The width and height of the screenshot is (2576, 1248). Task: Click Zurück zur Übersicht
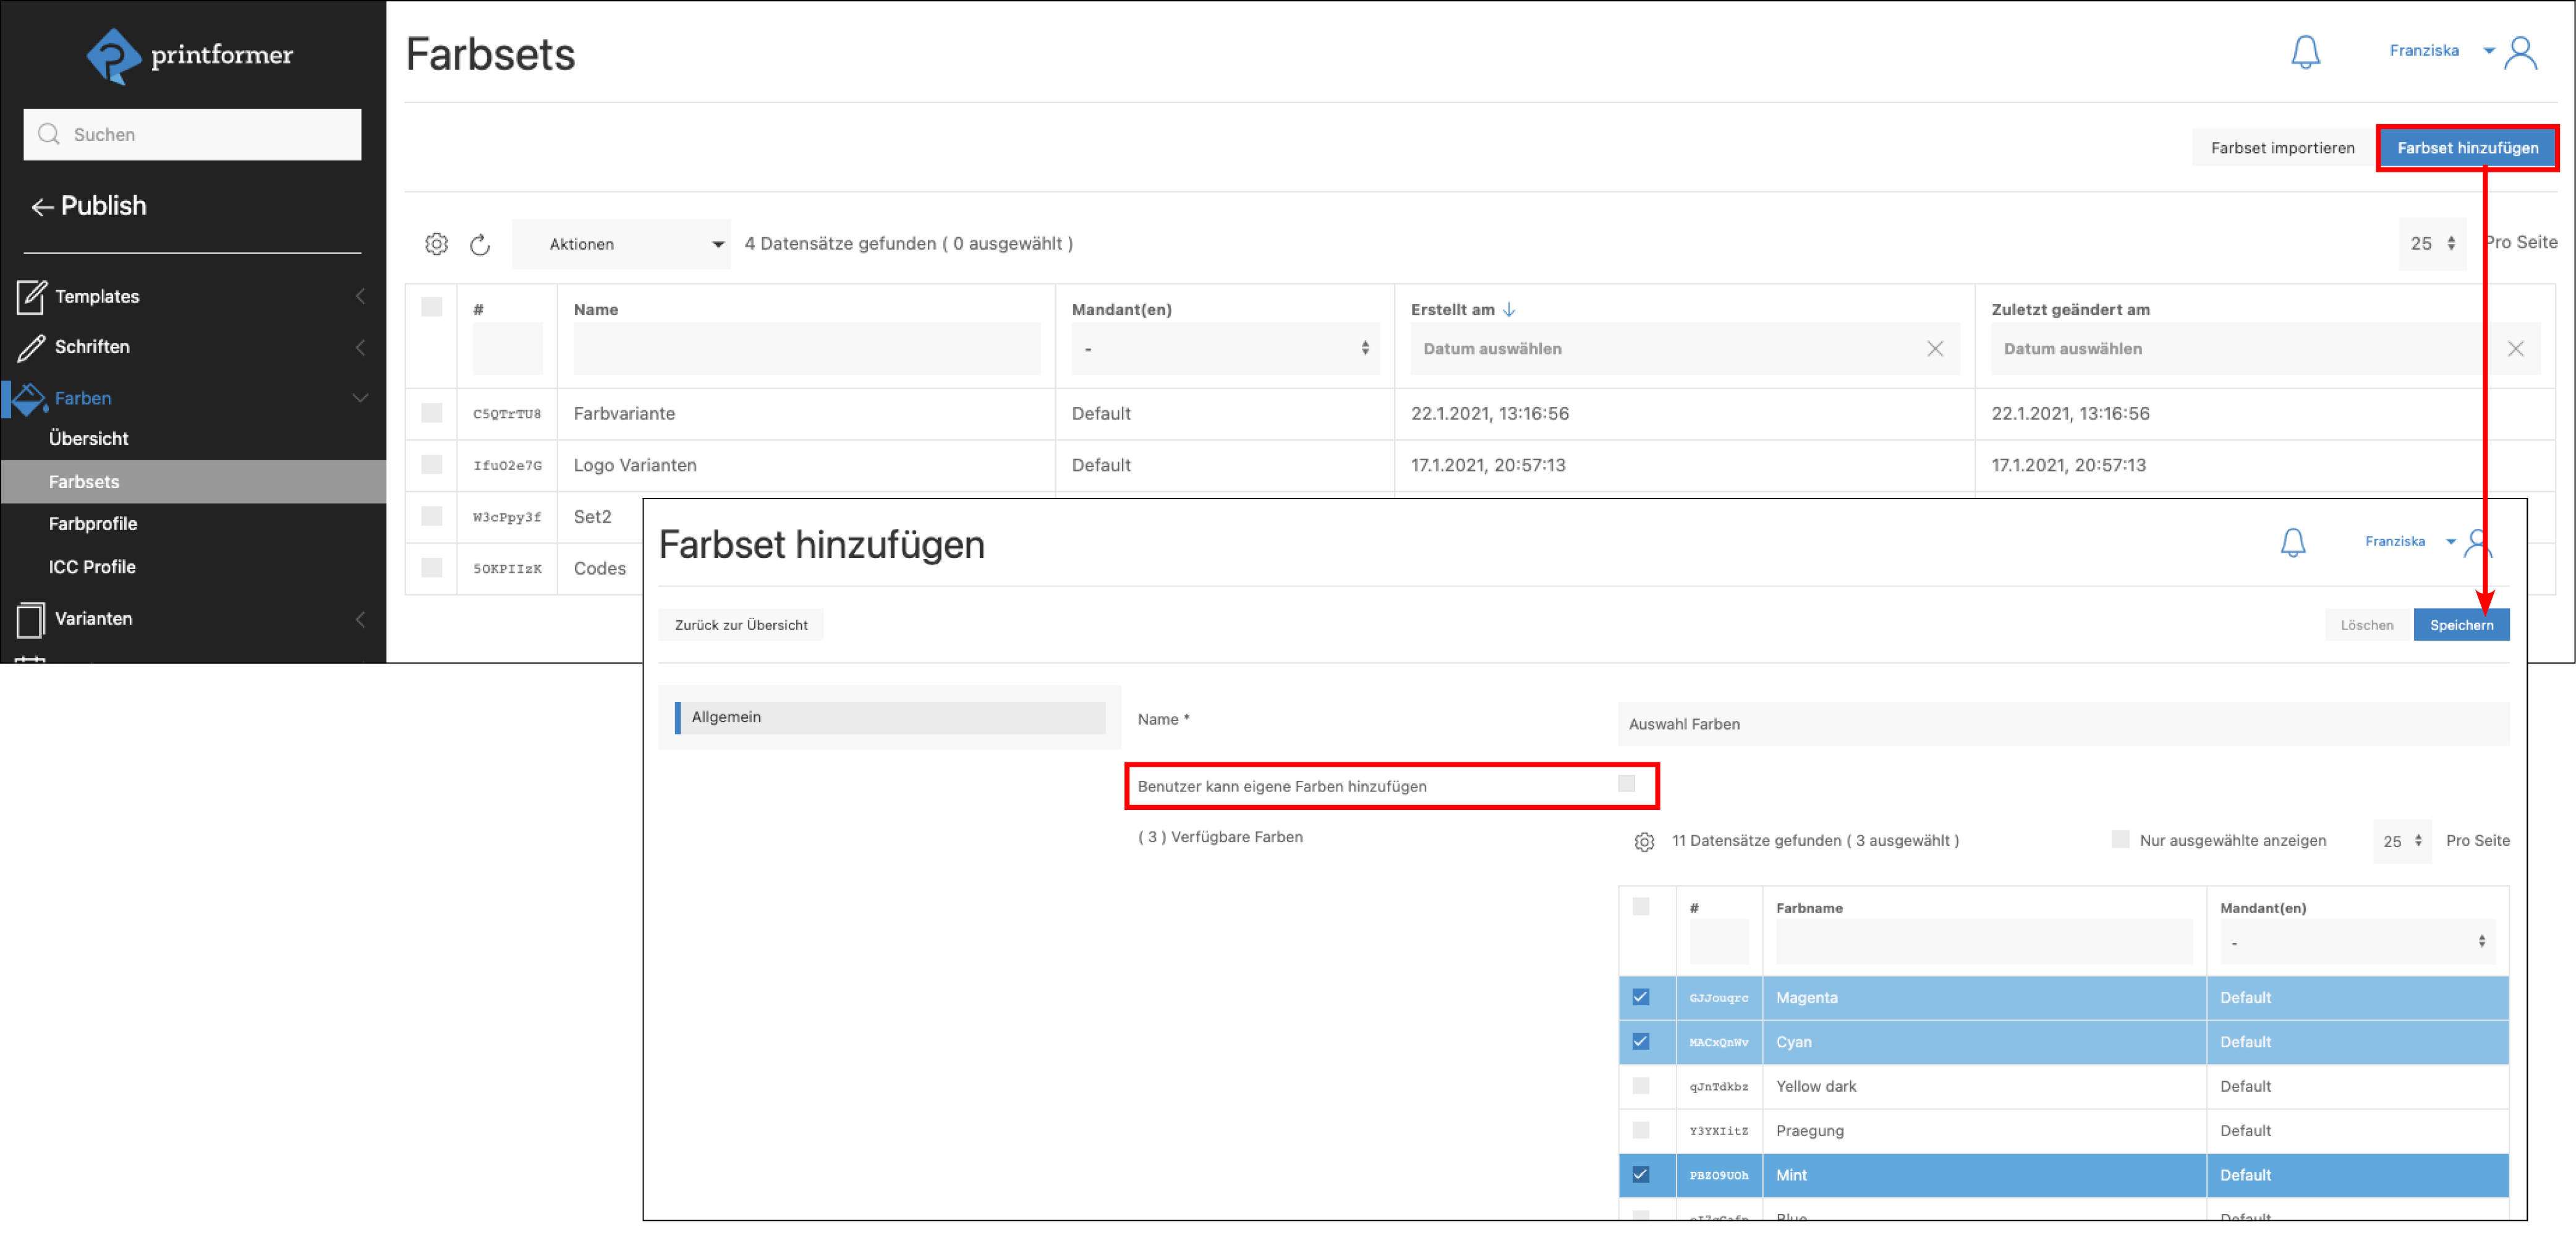point(740,625)
